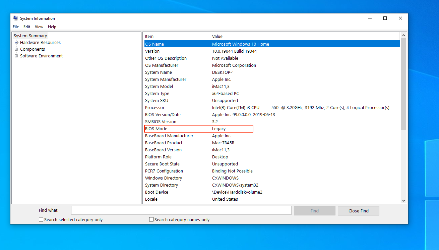
Task: Select the System Manufacturer row
Action: [272, 79]
